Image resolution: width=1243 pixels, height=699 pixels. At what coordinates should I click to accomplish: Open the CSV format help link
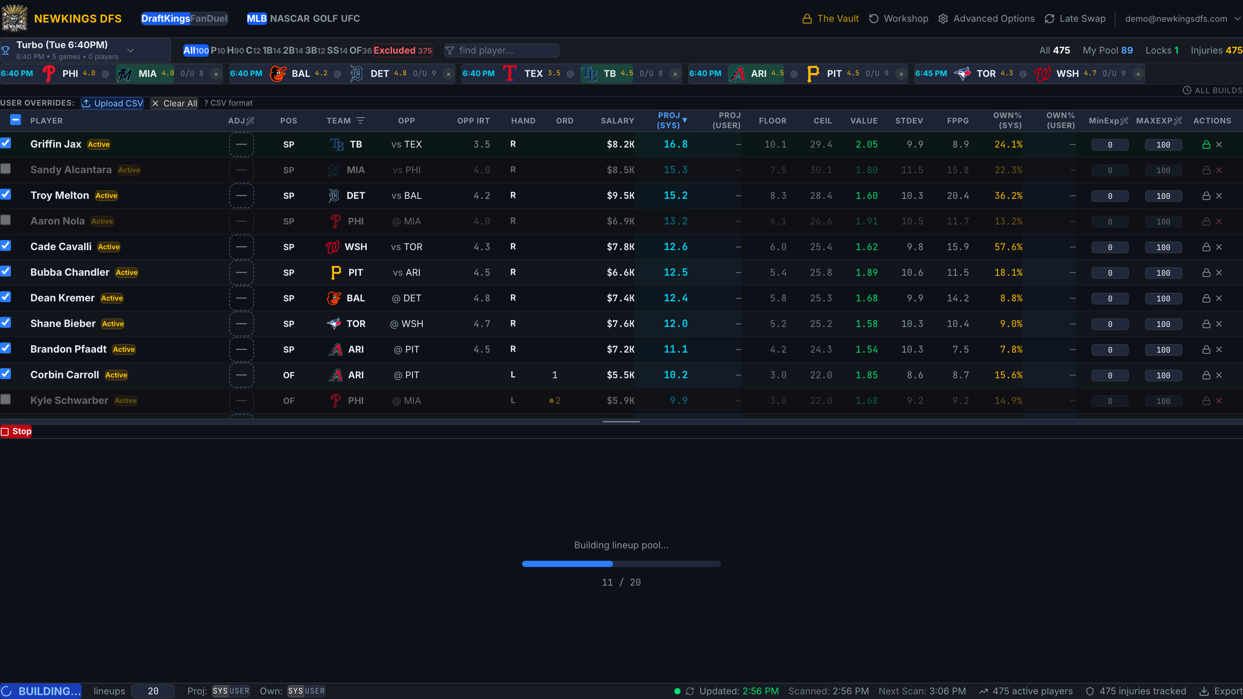pyautogui.click(x=228, y=103)
